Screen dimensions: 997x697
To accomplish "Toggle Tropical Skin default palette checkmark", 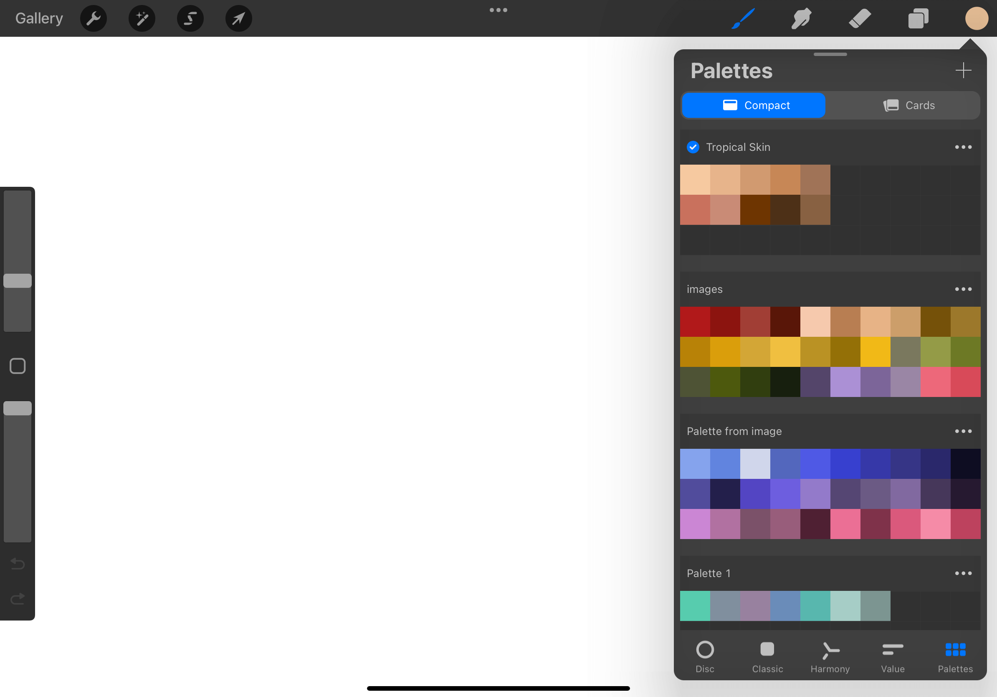I will click(693, 148).
